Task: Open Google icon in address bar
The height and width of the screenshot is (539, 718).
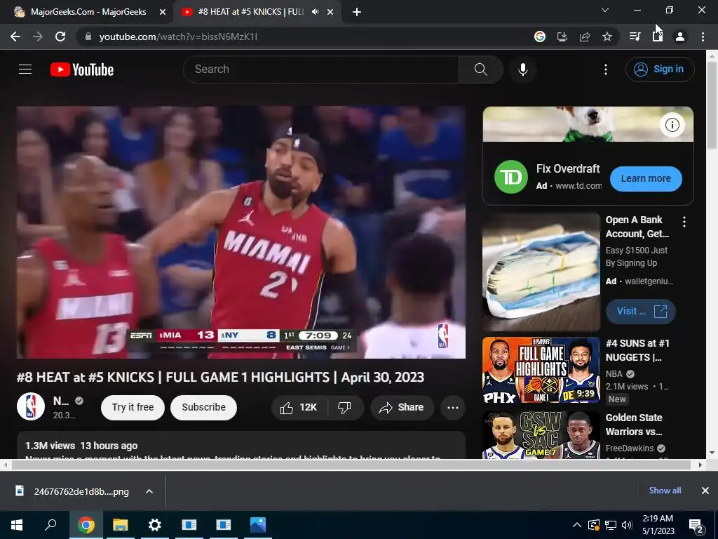Action: tap(540, 36)
